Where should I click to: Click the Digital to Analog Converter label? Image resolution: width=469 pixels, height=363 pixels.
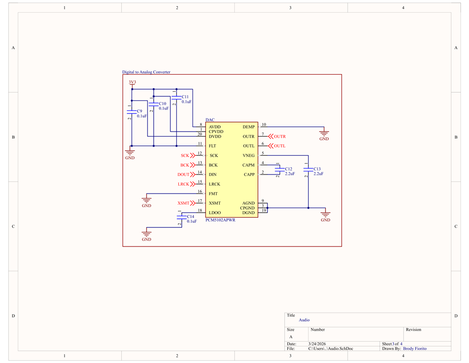coord(146,72)
